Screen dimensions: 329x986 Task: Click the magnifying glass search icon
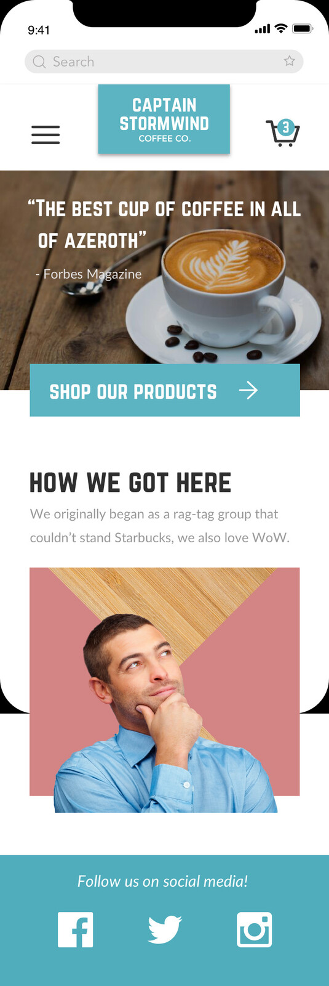(39, 62)
